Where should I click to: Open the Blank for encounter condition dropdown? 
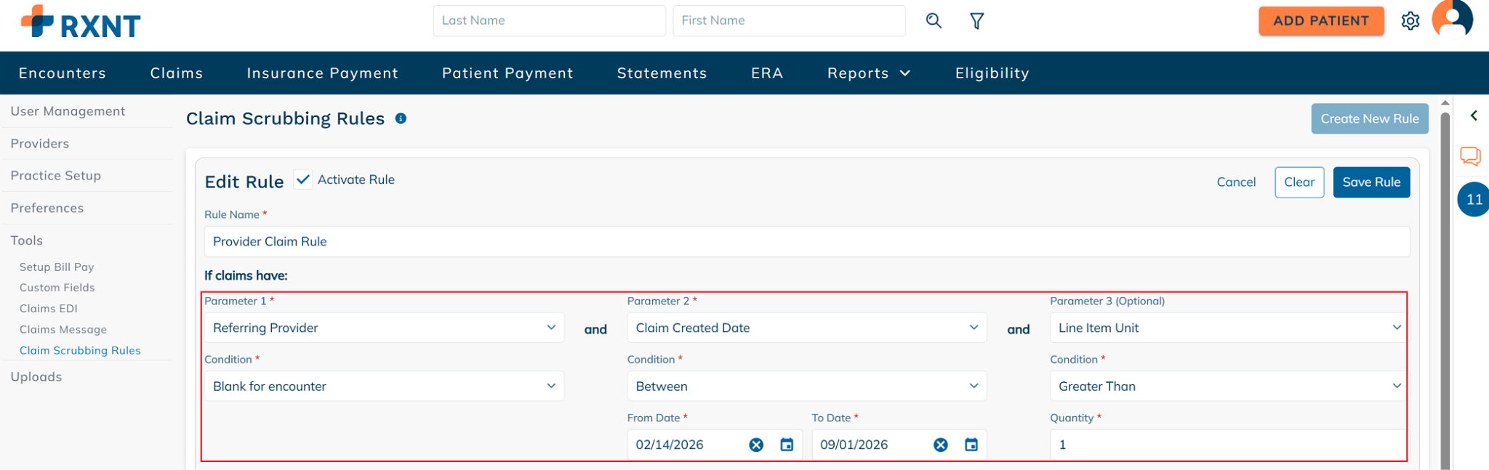tap(384, 386)
